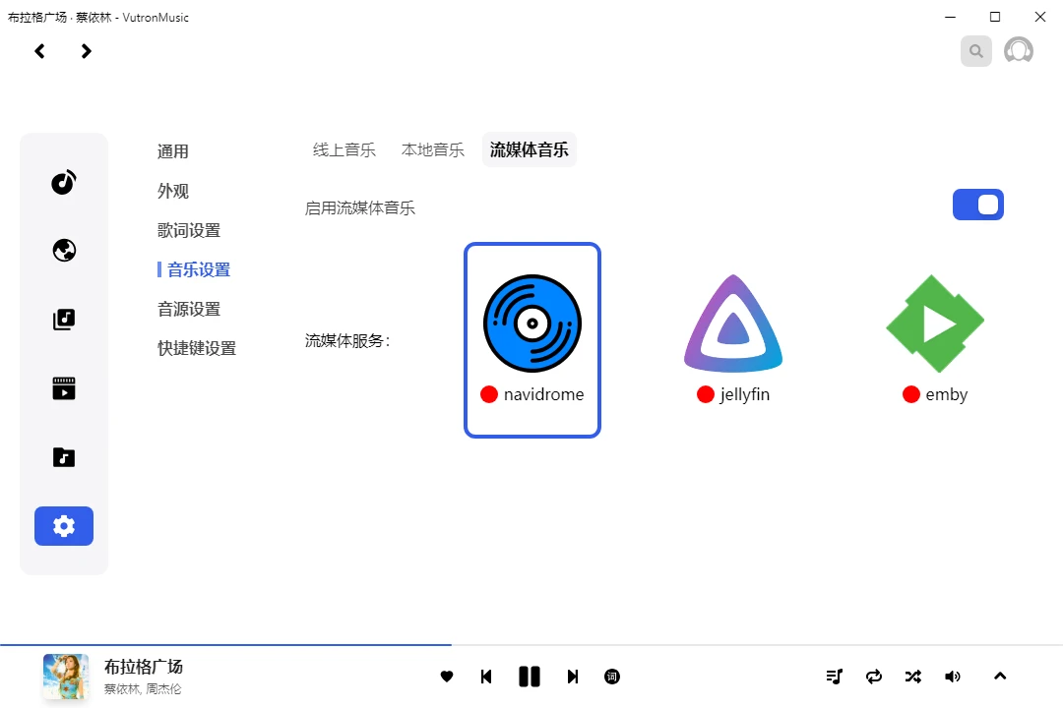Open the local music folder icon
1063x708 pixels.
click(64, 457)
